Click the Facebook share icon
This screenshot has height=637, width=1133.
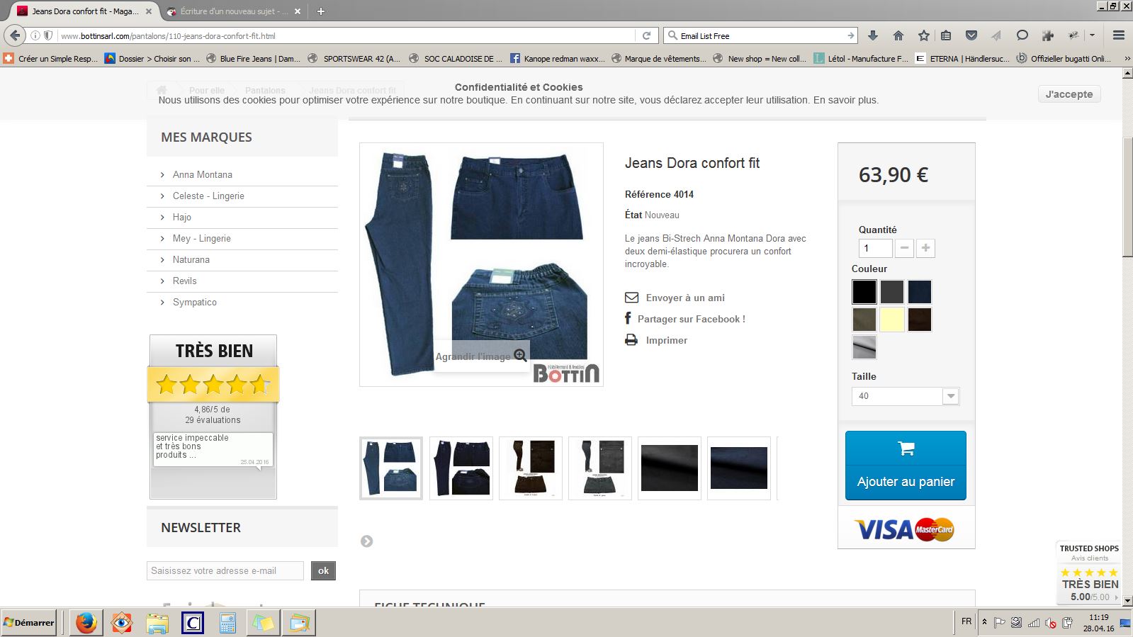(x=628, y=319)
